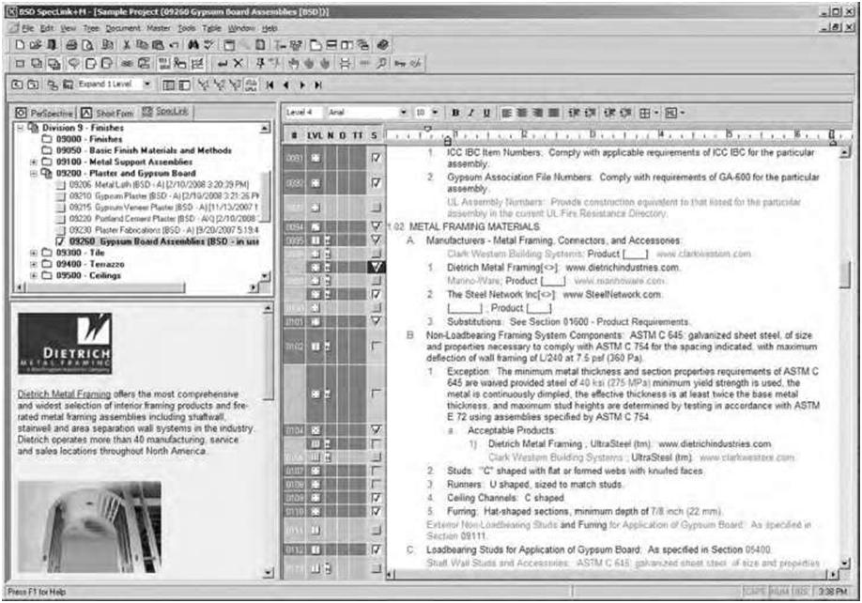Toggle checkbox for Ceiling Channels row

pos(376,498)
